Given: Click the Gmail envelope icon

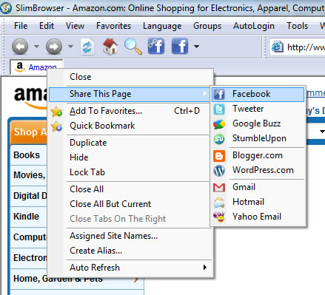Looking at the screenshot, I should click(219, 188).
